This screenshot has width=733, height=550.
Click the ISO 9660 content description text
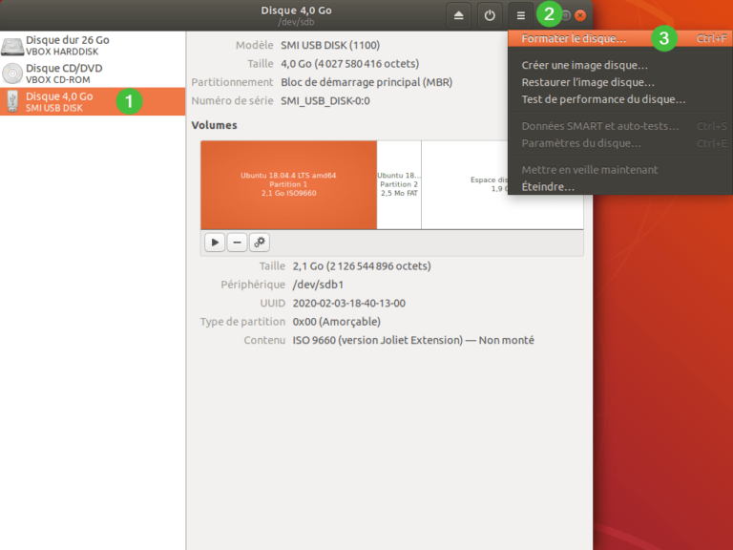coord(413,340)
